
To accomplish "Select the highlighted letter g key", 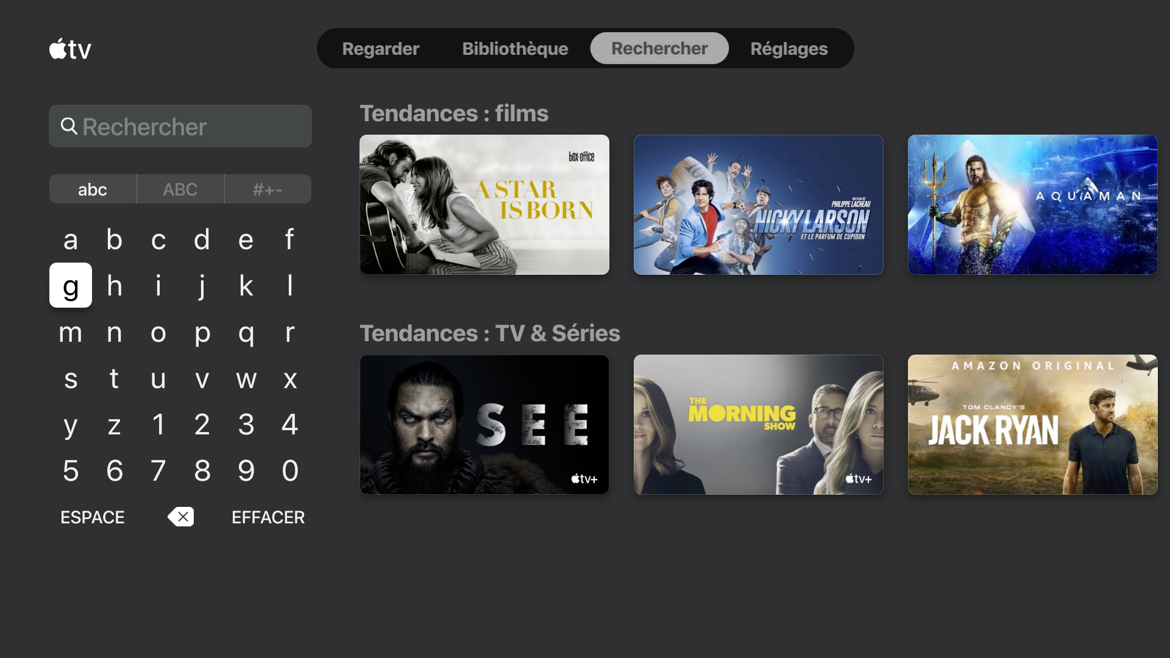I will click(71, 285).
